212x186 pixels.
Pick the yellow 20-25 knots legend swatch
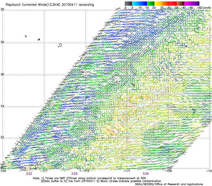click(158, 3)
